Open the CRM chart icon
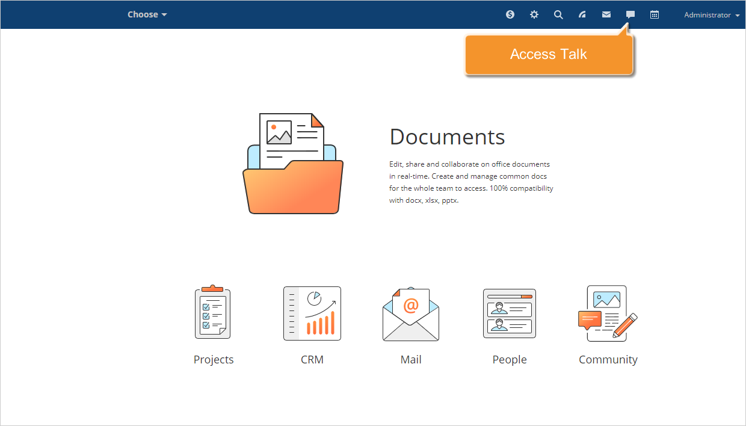The width and height of the screenshot is (746, 426). click(x=312, y=313)
